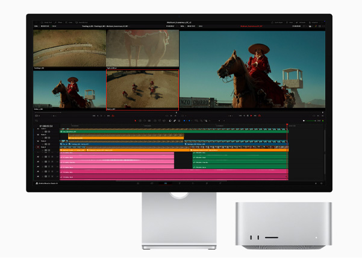Go to first frame in multicam source transport
Screen dimensions: 362x263
click(x=94, y=116)
